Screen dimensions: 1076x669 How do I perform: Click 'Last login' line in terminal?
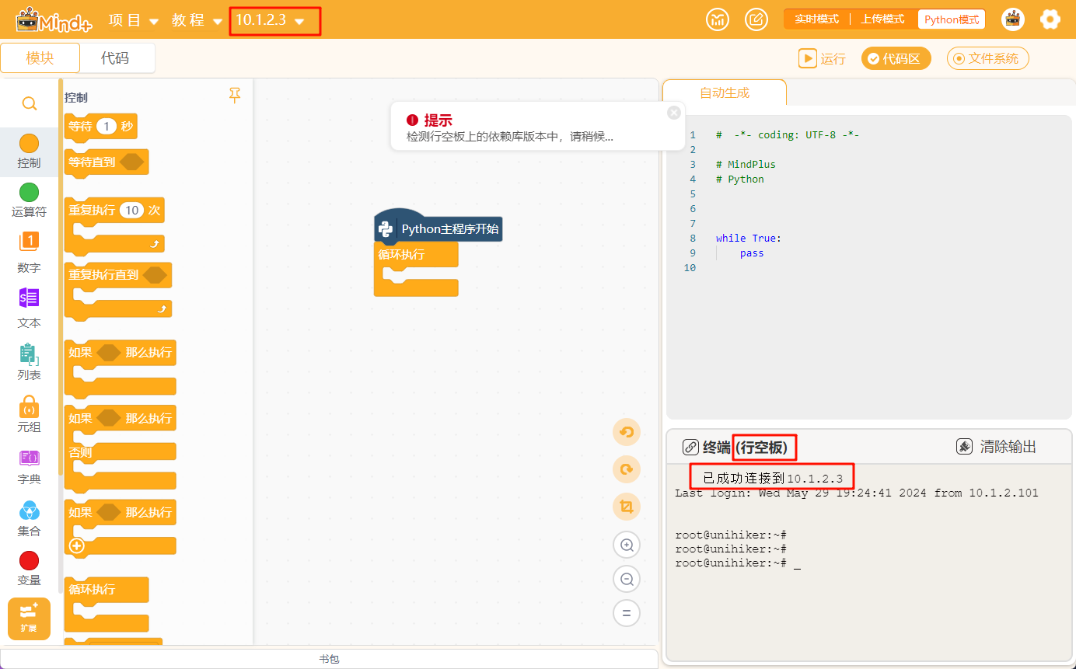[x=856, y=493]
